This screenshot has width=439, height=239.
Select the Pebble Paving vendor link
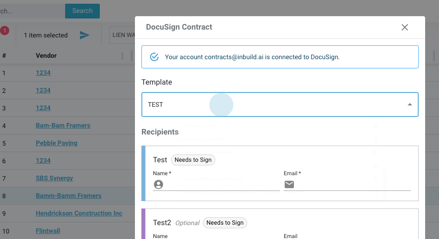(x=56, y=143)
